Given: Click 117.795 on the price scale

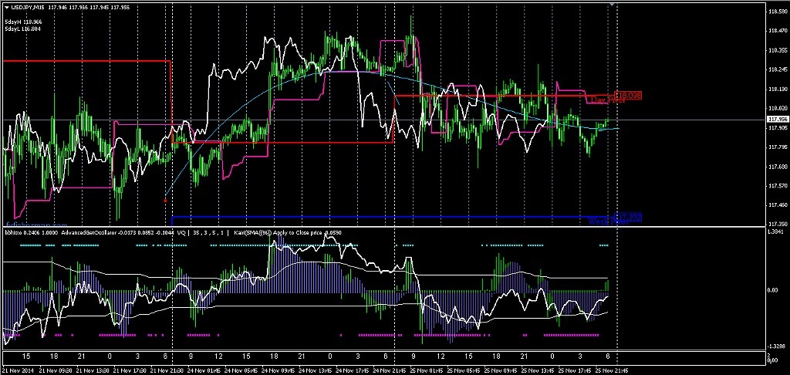Looking at the screenshot, I should click(x=776, y=147).
